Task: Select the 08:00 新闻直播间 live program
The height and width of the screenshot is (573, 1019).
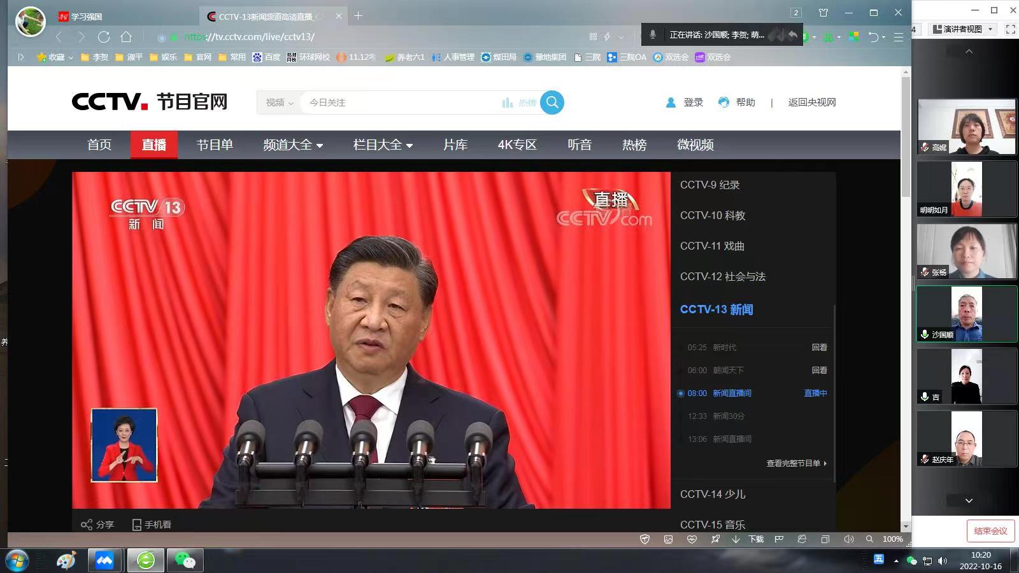Action: point(753,393)
